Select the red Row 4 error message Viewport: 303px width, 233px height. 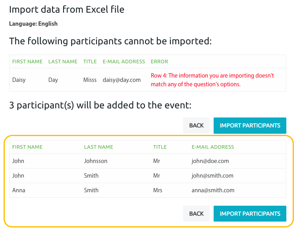click(212, 80)
